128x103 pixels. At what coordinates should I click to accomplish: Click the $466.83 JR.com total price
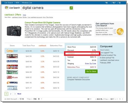(29, 77)
